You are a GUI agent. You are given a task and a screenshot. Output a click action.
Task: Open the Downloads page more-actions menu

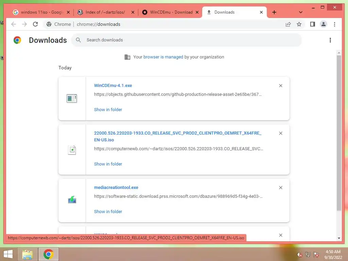click(330, 40)
